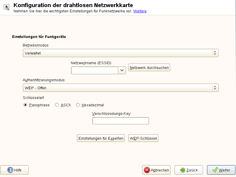This screenshot has width=236, height=177.
Task: Click Netzwerk durchsuchen button
Action: tap(149, 67)
